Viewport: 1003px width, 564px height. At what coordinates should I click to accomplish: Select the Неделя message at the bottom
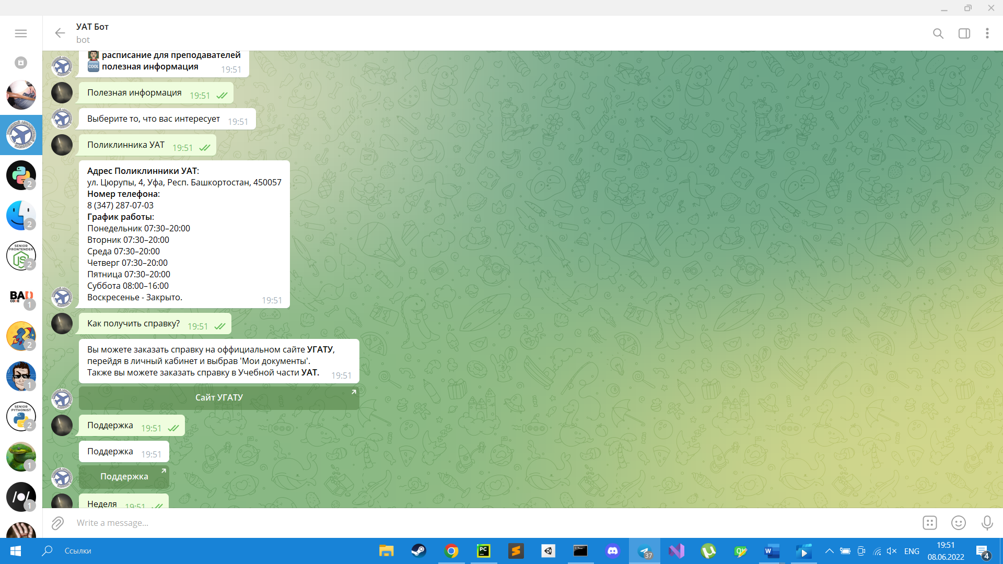124,501
